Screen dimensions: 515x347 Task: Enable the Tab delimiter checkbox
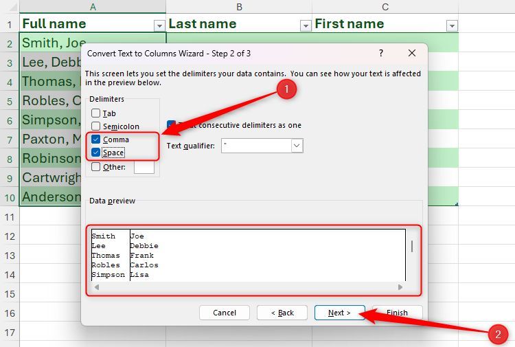click(96, 113)
